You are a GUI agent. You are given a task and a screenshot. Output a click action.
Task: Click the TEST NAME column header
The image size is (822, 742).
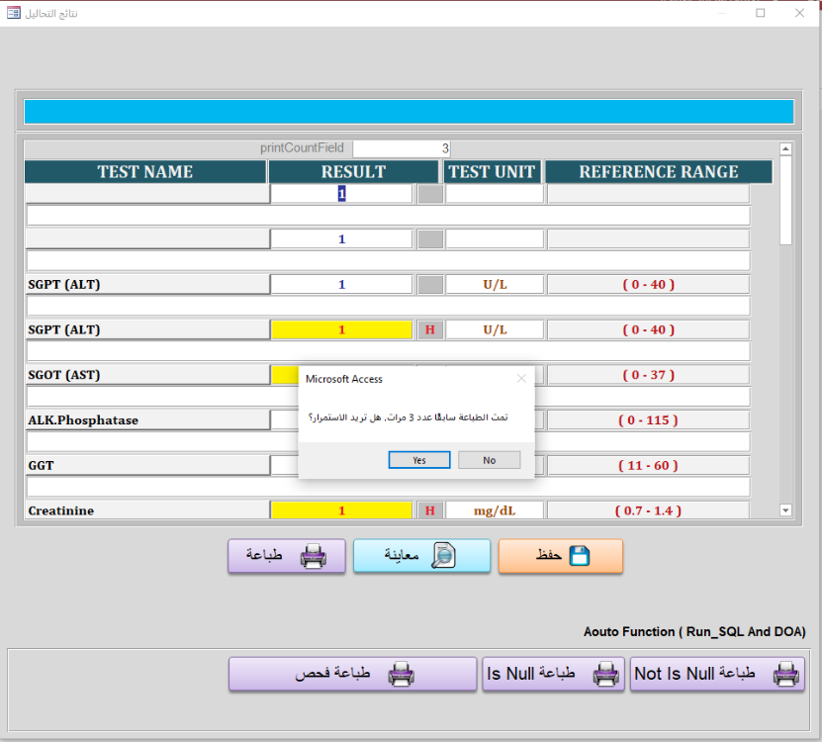[145, 172]
